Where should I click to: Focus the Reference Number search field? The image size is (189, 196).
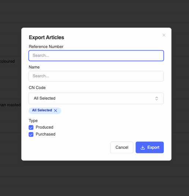tap(96, 56)
